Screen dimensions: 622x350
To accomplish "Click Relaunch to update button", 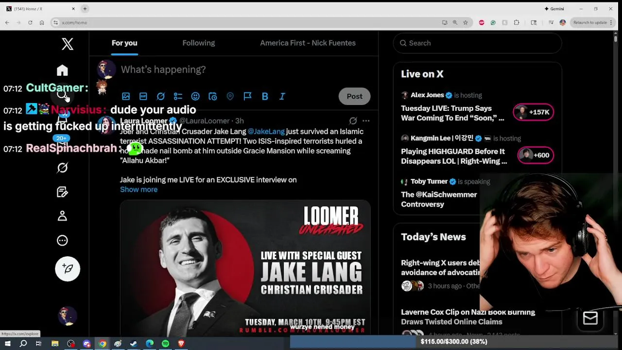I will point(590,22).
